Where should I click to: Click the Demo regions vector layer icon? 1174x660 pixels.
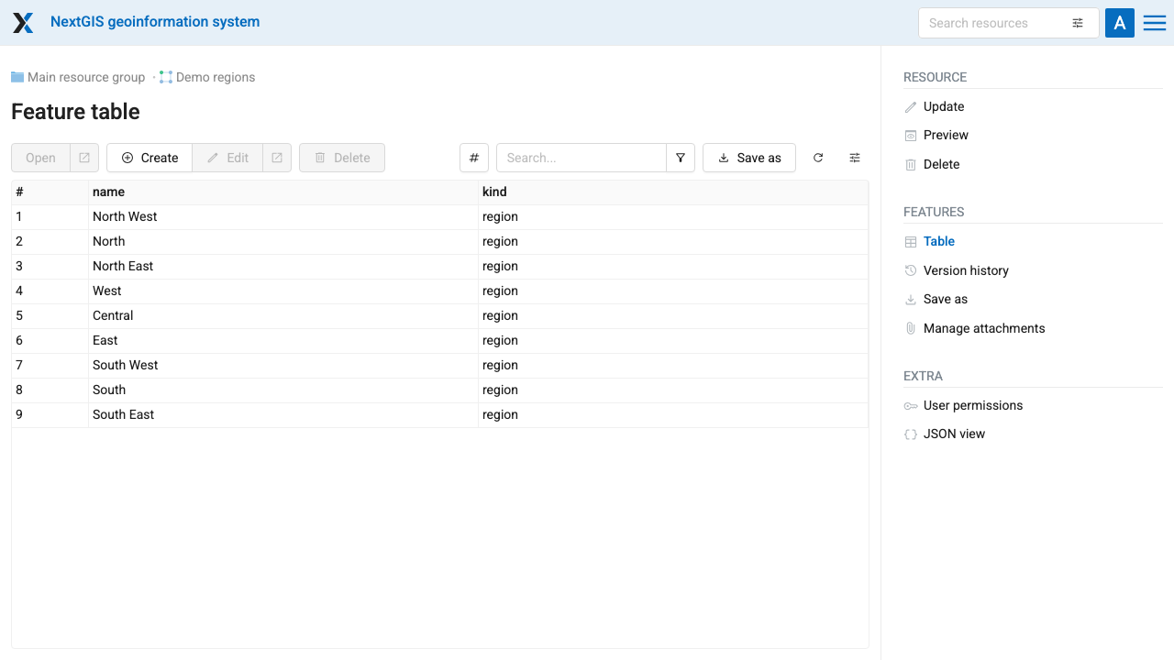pos(166,77)
